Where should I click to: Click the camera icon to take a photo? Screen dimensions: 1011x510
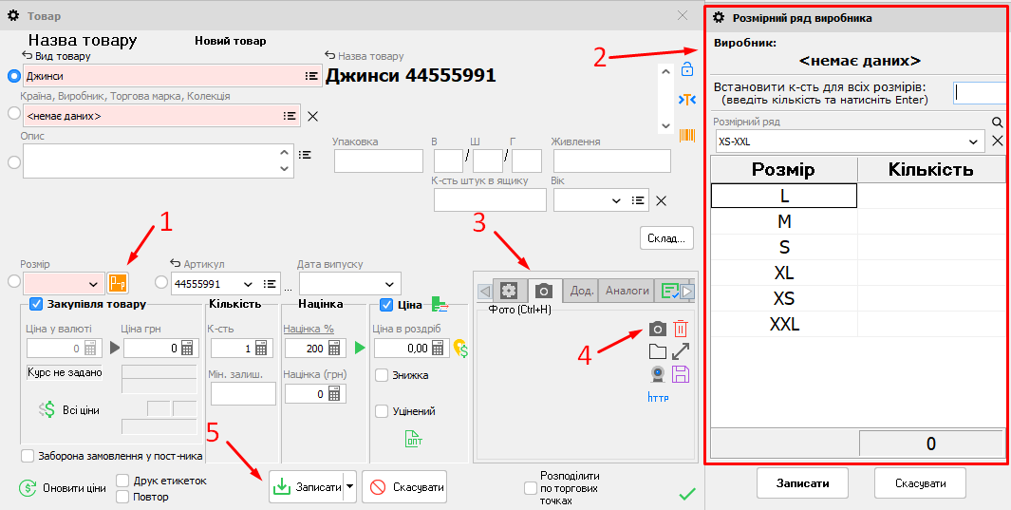[x=657, y=329]
